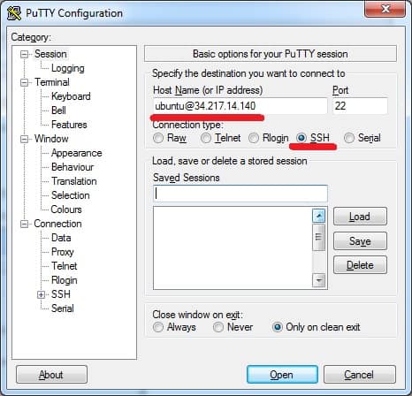Select the Serial connection type radio
This screenshot has height=396, width=412.
[x=349, y=138]
